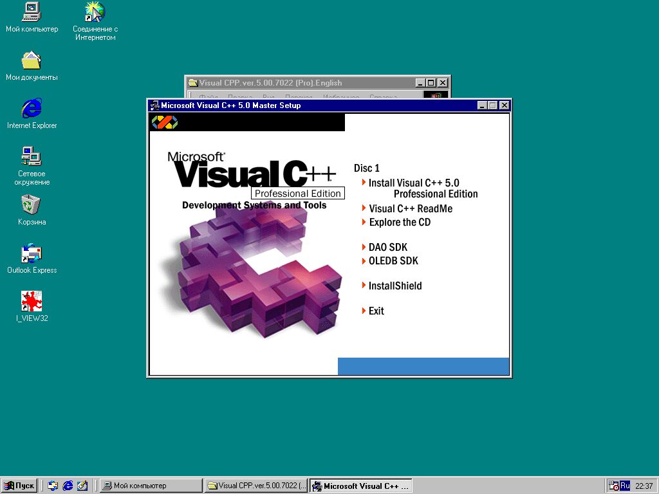Click the Task Scheduler tray icon
The image size is (659, 494).
coord(613,486)
